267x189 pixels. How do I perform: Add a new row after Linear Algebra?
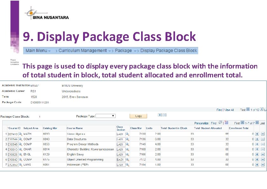click(257, 134)
